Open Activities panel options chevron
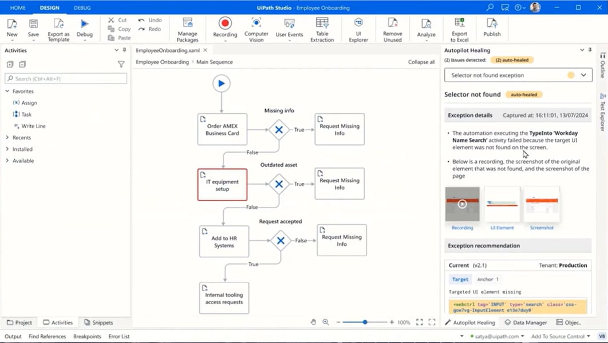This screenshot has height=343, width=608. pos(116,50)
